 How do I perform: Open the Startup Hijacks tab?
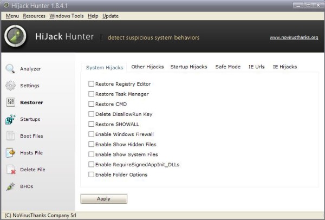[188, 67]
